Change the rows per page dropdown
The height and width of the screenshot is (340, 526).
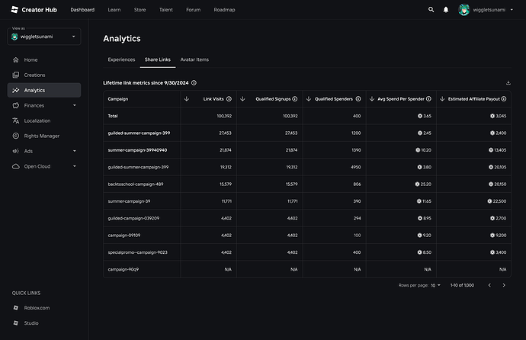coord(435,285)
